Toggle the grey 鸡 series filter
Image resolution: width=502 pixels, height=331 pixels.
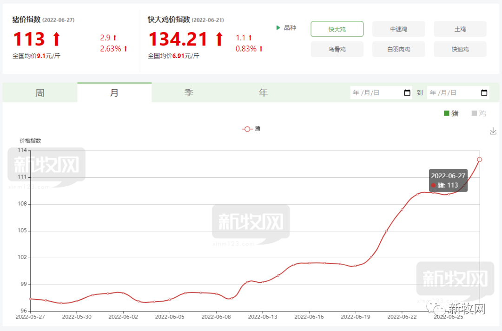pyautogui.click(x=479, y=113)
